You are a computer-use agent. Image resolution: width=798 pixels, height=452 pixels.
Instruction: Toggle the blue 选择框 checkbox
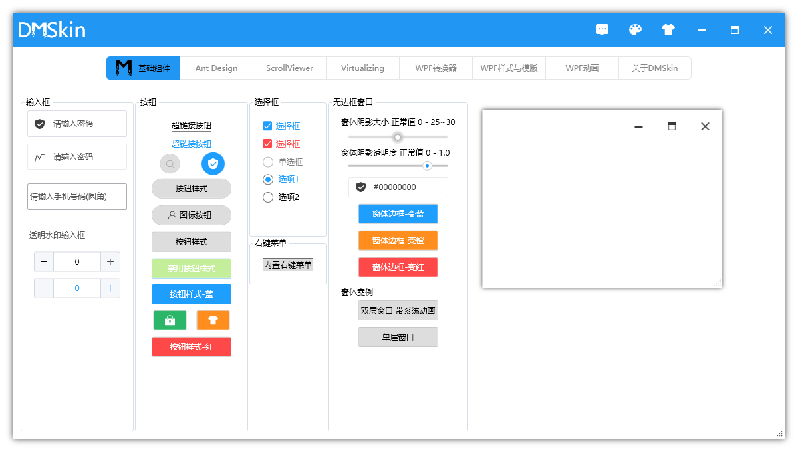click(x=268, y=126)
